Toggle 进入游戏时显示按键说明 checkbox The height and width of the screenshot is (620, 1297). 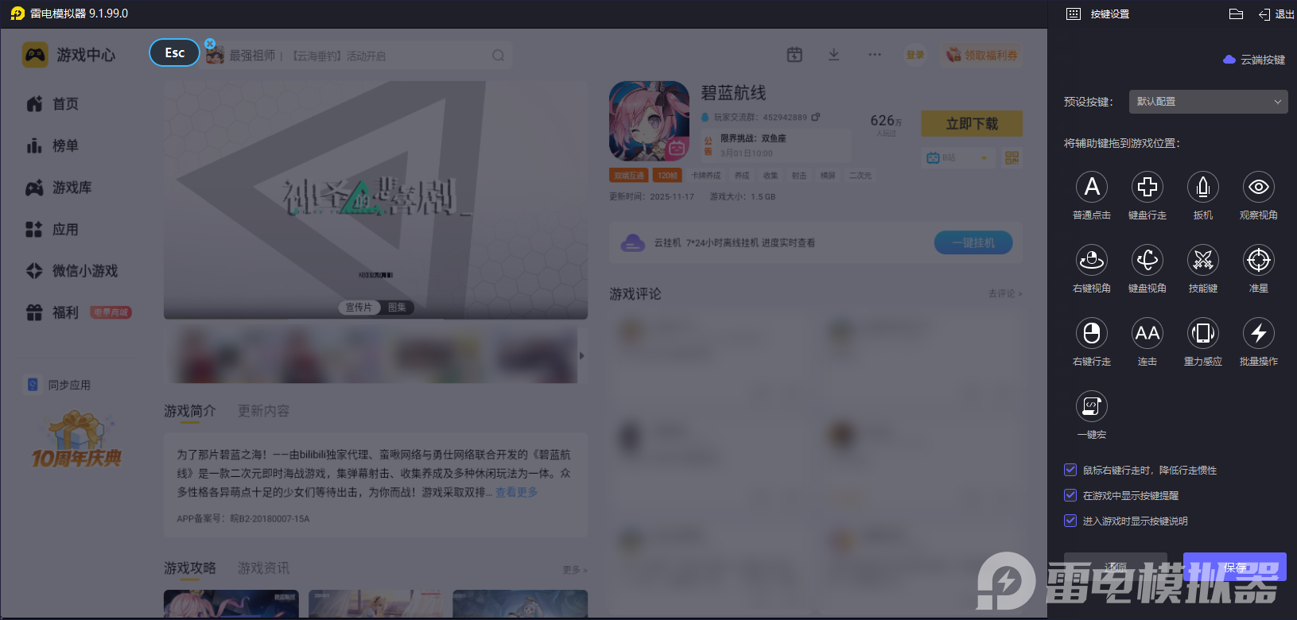1070,521
